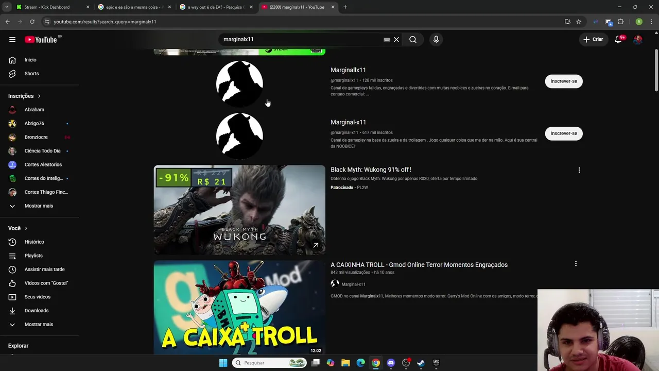Switch to the a way out é da EA tab
Image resolution: width=659 pixels, height=371 pixels.
[x=216, y=7]
